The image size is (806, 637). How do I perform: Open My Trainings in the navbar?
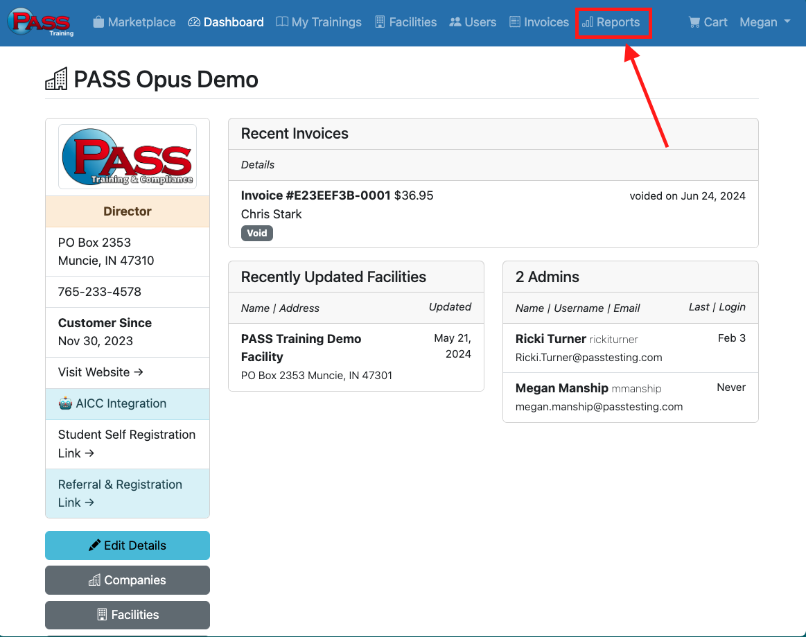click(x=319, y=22)
